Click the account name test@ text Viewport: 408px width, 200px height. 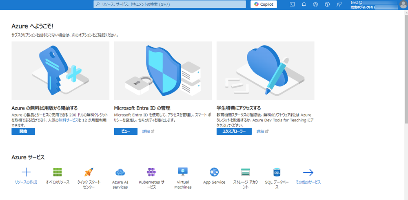356,2
